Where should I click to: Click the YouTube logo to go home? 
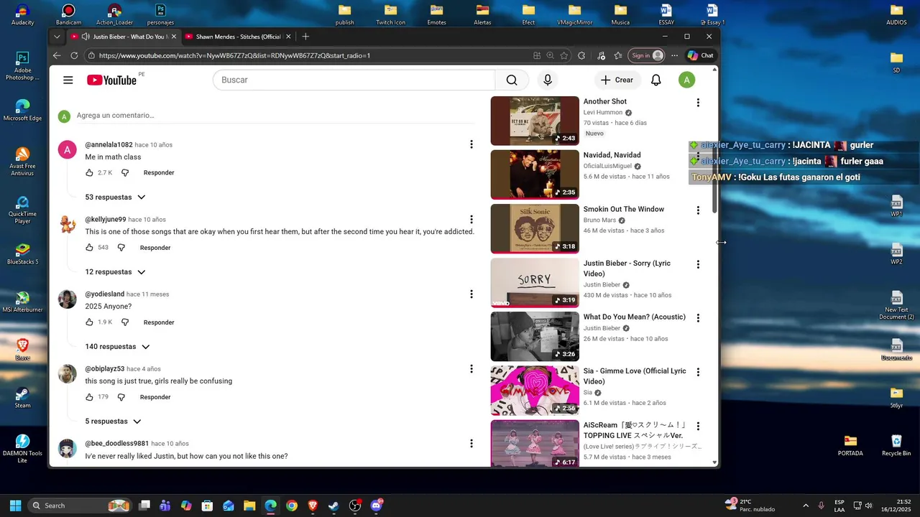click(111, 80)
